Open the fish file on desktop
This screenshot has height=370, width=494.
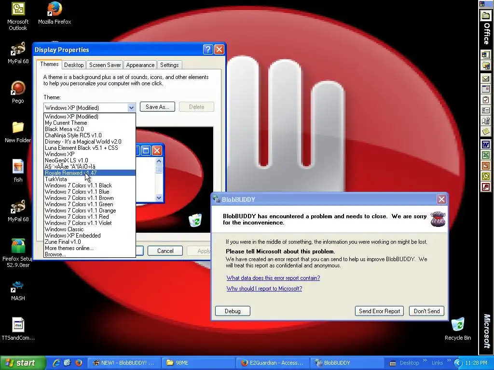point(18,171)
